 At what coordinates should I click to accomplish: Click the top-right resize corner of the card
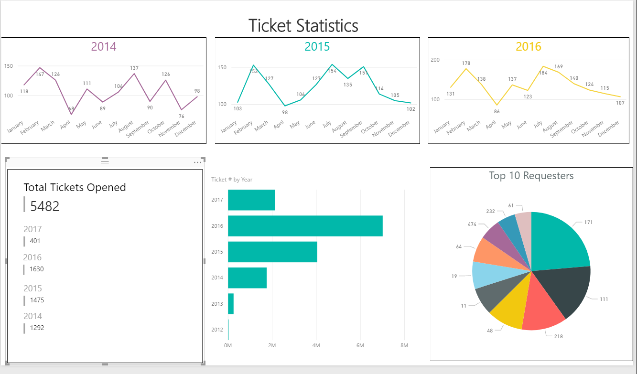tap(204, 160)
